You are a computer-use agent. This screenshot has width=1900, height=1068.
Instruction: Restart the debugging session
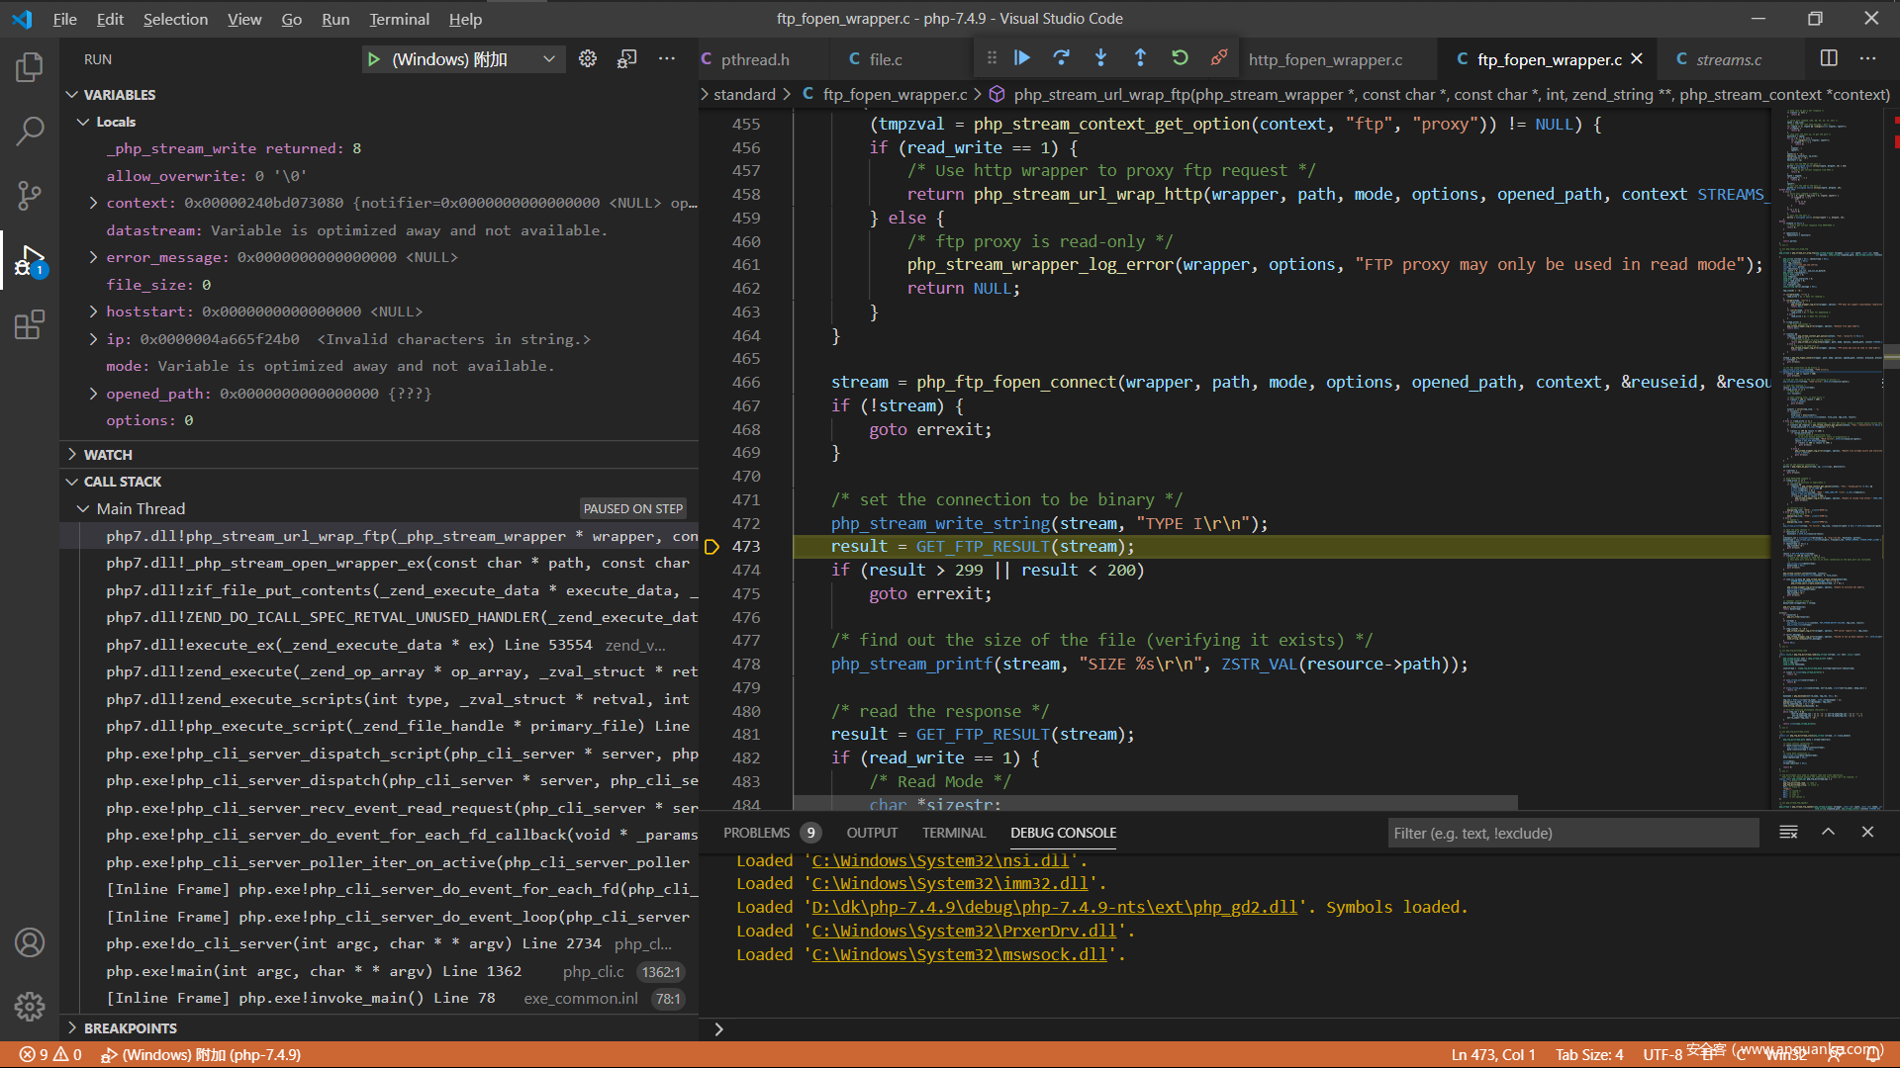tap(1180, 58)
